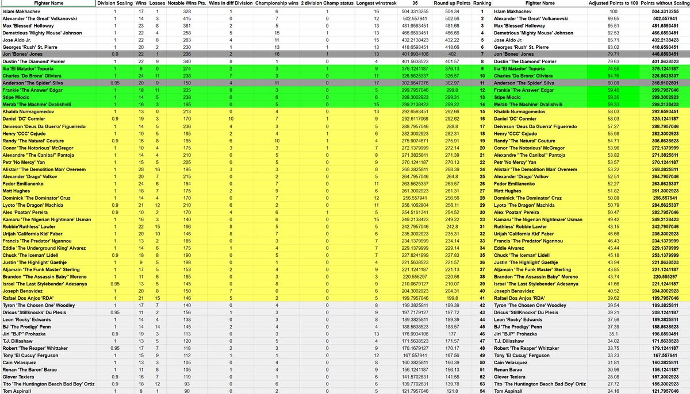Click the round up points cell 121.8
Screen dimensions: 690x394
452,391
